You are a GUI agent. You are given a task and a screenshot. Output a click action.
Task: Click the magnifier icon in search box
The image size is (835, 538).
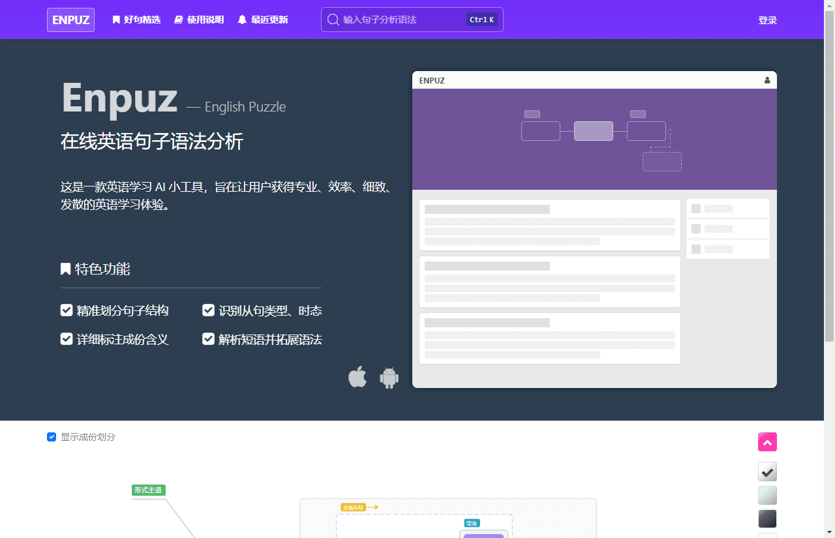coord(333,20)
